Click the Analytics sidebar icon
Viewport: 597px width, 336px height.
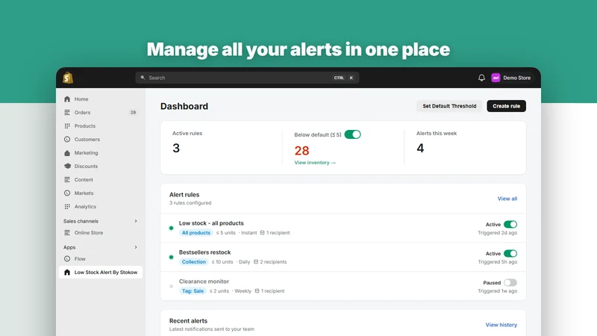coord(67,207)
